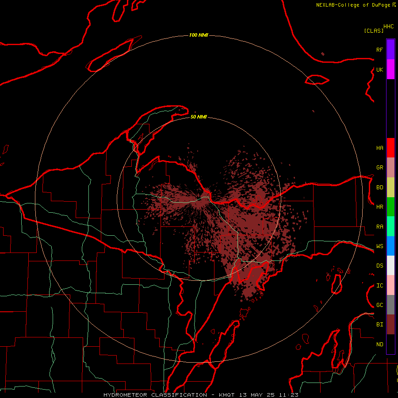The image size is (398, 398).
Task: Click the Hydrometeor Classification KMQT caption
Action: tap(201, 395)
